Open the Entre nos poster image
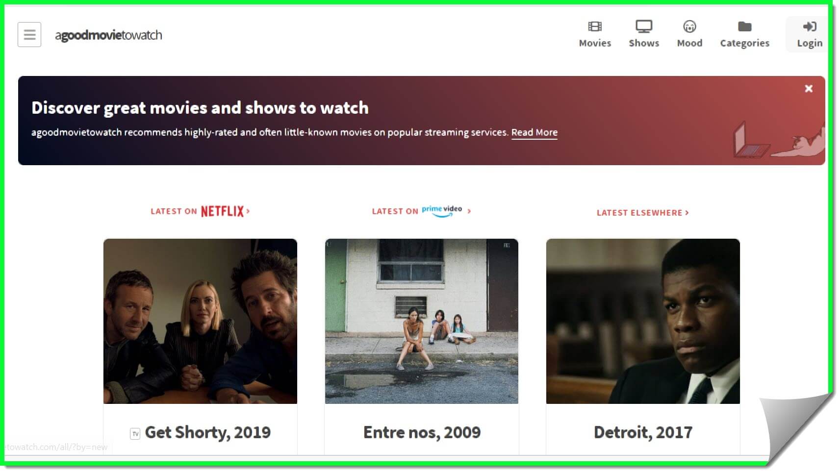The width and height of the screenshot is (840, 473). tap(422, 321)
